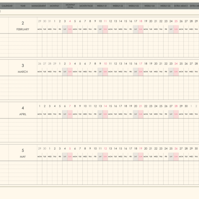Open the WEEKLY-05 tab
The width and height of the screenshot is (199, 199).
[x=165, y=6]
